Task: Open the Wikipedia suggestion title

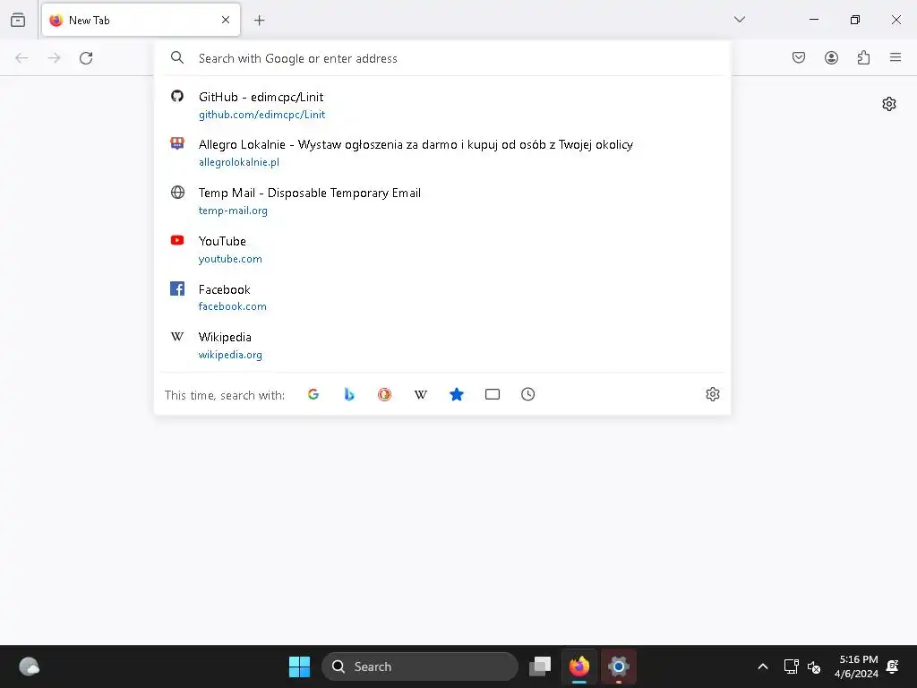Action: 225,337
